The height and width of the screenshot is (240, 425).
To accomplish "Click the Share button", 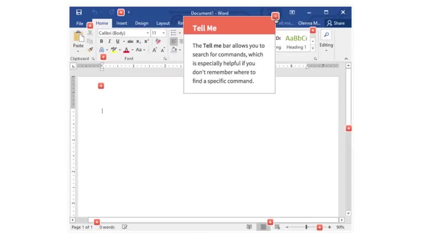I will [336, 23].
